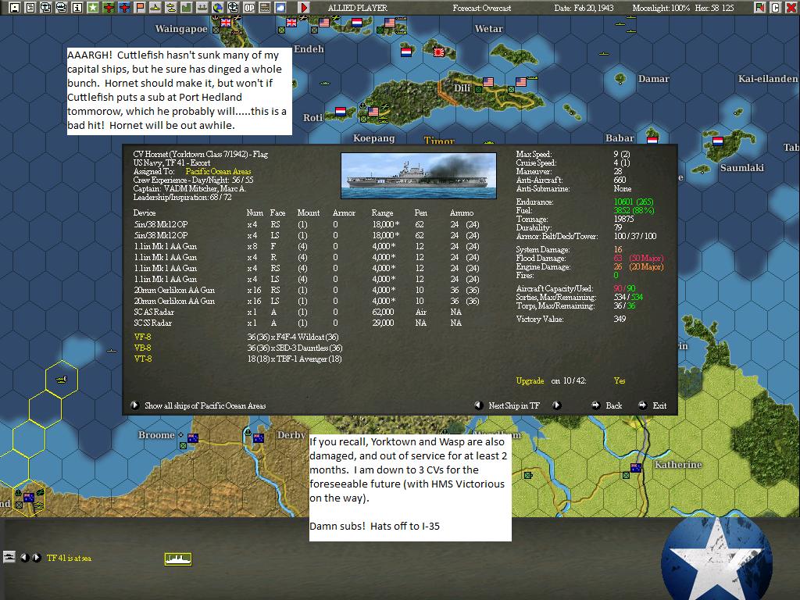
Task: Click 'Forecast: Overcast' text
Action: [x=481, y=8]
